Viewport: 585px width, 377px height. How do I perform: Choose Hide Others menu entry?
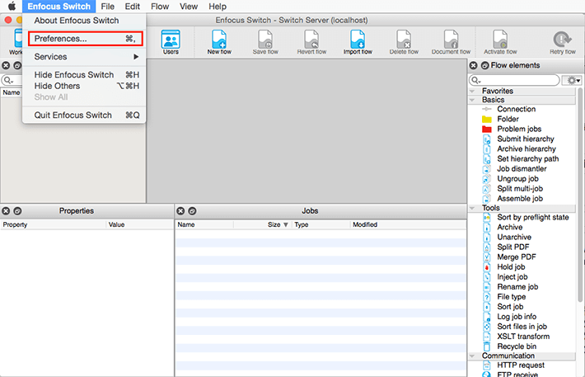click(84, 86)
